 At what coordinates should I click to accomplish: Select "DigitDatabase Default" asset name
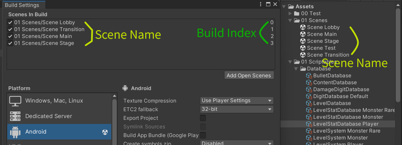coord(340,96)
